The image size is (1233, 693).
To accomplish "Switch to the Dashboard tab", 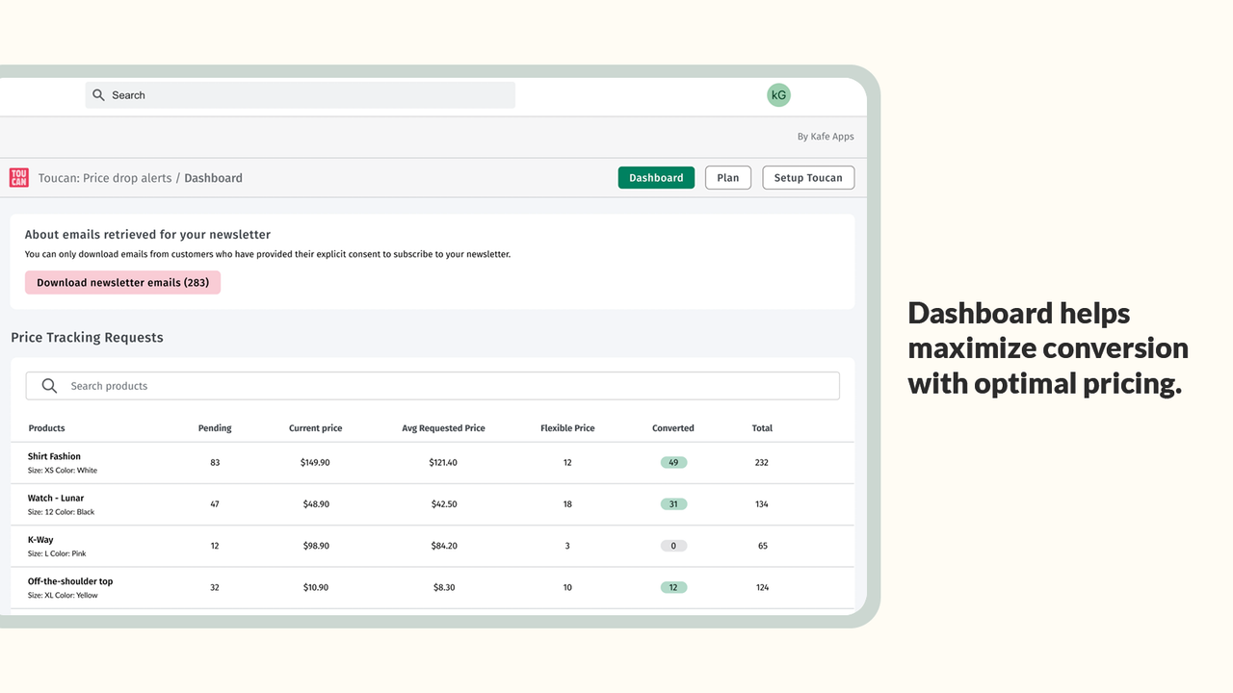I will [x=656, y=178].
